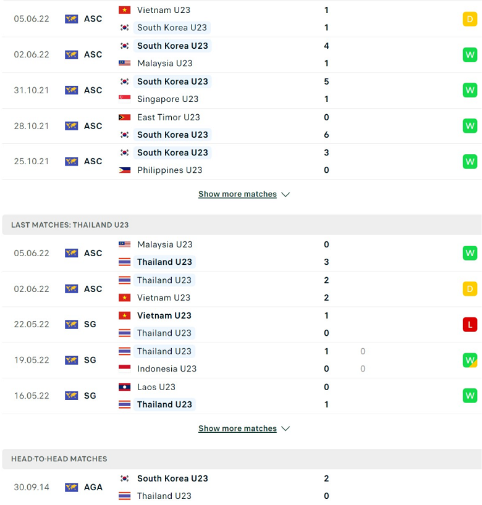Click the Laos U23 flag icon
Screen dimensions: 482x505
point(124,387)
